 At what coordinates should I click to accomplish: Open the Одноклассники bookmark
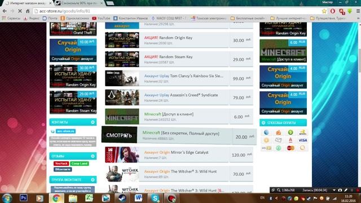click(x=75, y=18)
